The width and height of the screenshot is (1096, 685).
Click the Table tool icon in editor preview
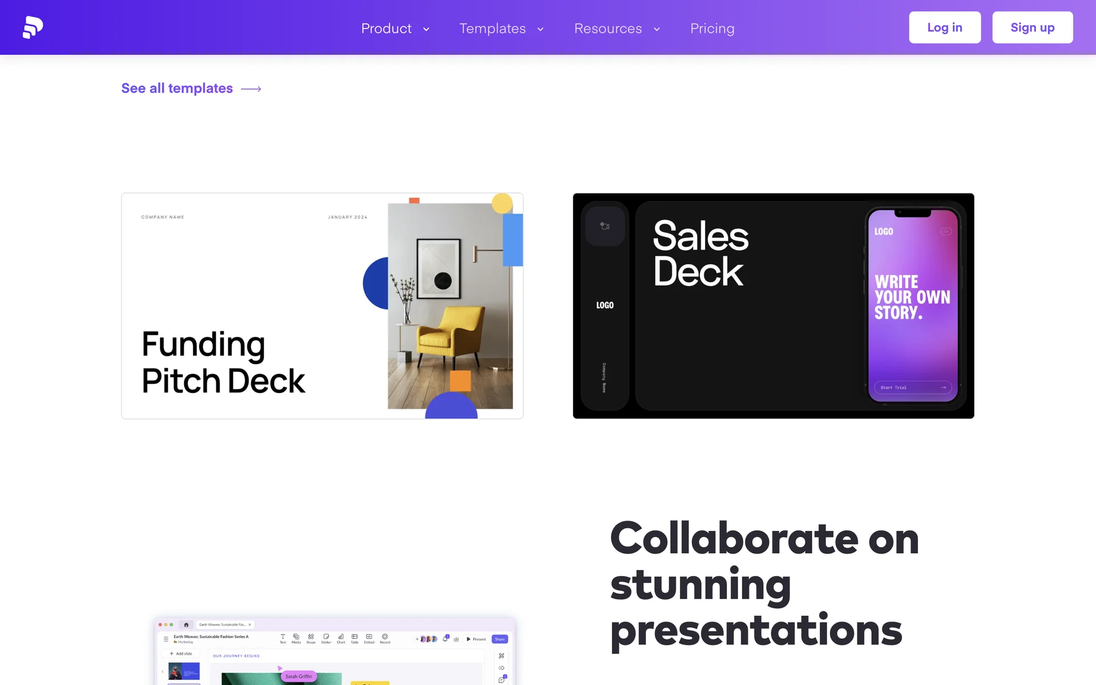point(354,637)
